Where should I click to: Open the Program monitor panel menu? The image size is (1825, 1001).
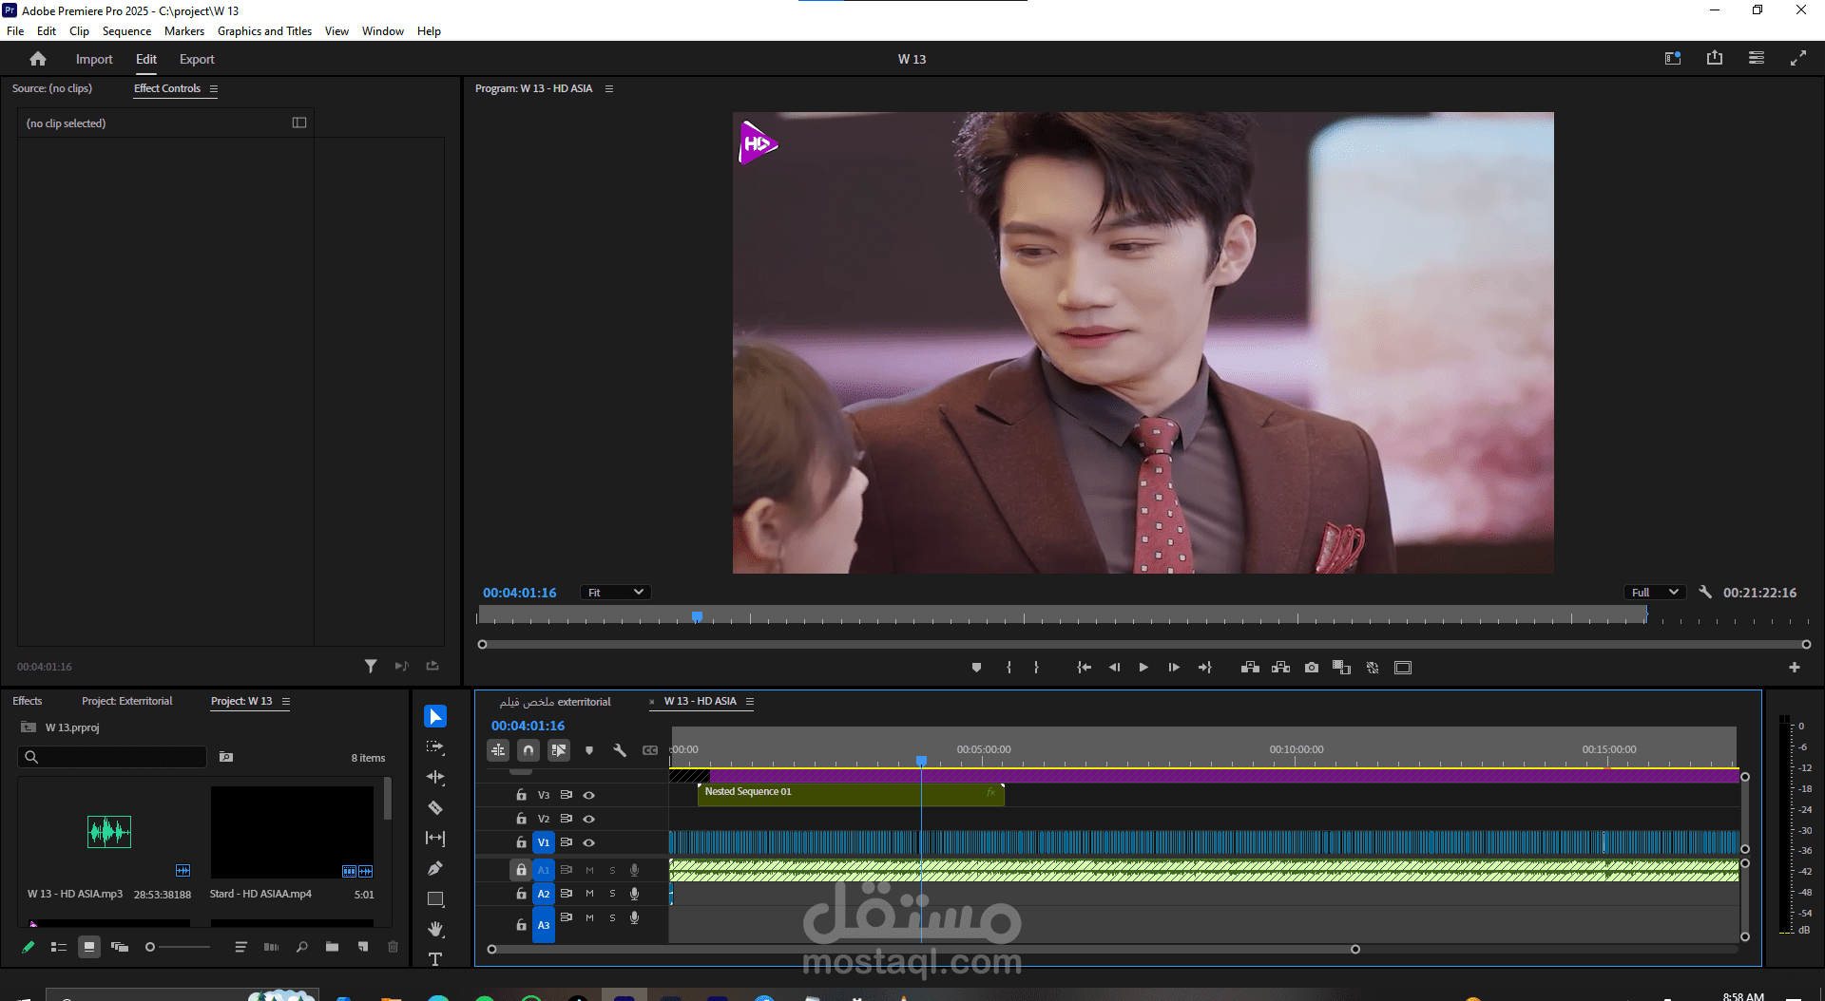[609, 88]
